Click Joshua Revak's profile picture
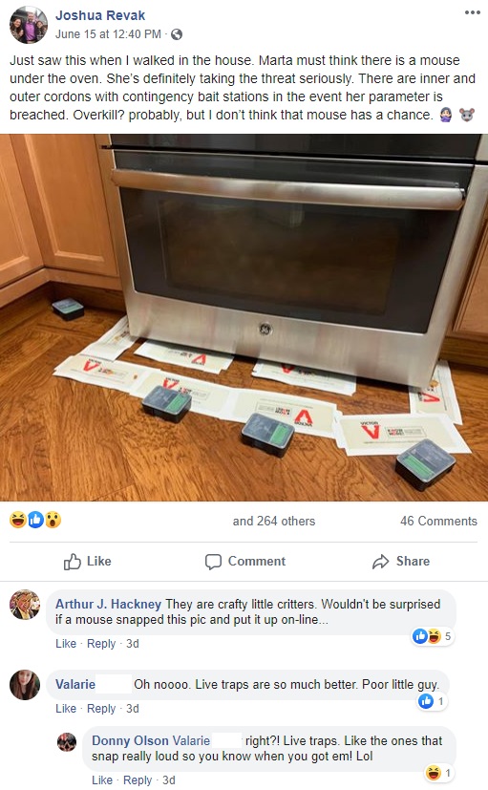This screenshot has width=488, height=790. click(29, 25)
